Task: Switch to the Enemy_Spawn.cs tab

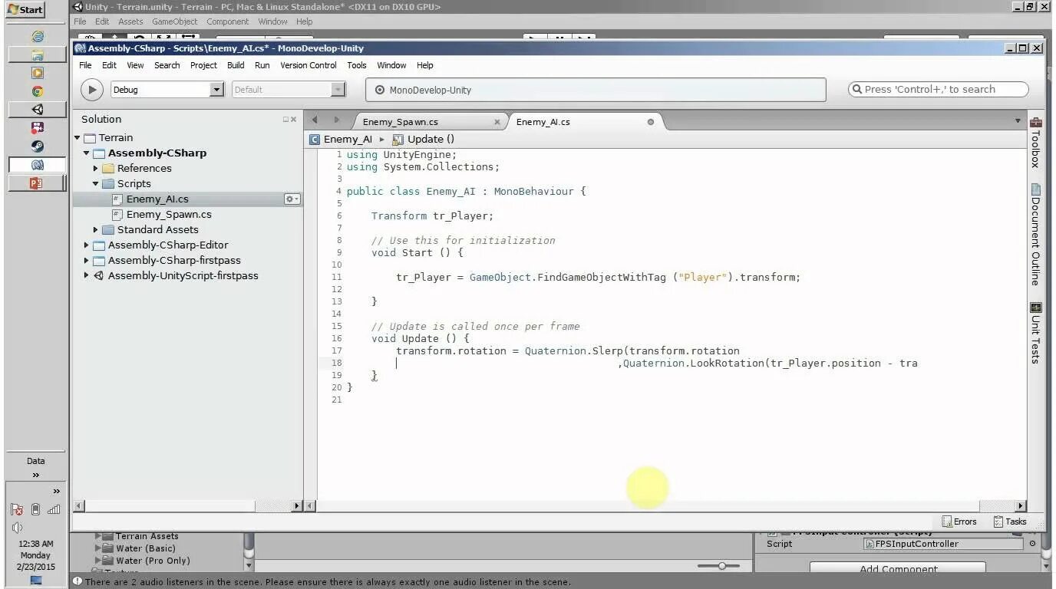Action: click(x=401, y=122)
